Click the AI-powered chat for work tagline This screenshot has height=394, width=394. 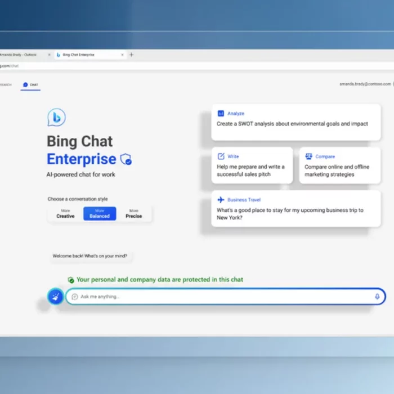tap(80, 174)
